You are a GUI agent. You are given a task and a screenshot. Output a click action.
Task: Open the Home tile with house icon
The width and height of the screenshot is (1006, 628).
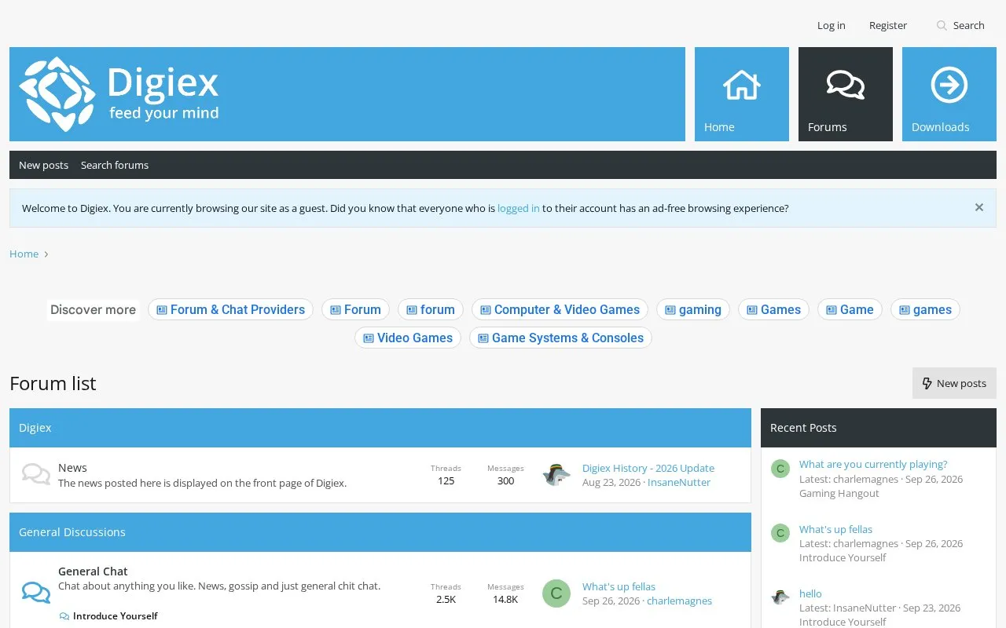coord(741,94)
